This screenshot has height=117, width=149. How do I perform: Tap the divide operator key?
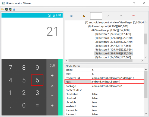tap(52, 76)
